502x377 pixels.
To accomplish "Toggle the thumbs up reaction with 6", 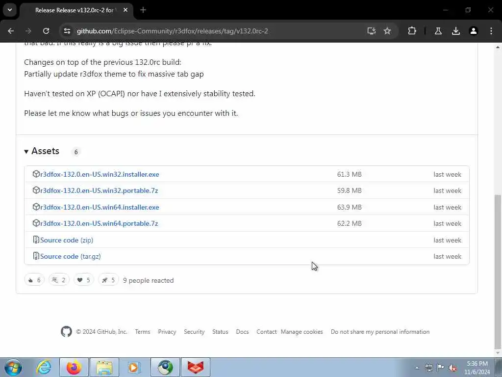I will click(34, 280).
